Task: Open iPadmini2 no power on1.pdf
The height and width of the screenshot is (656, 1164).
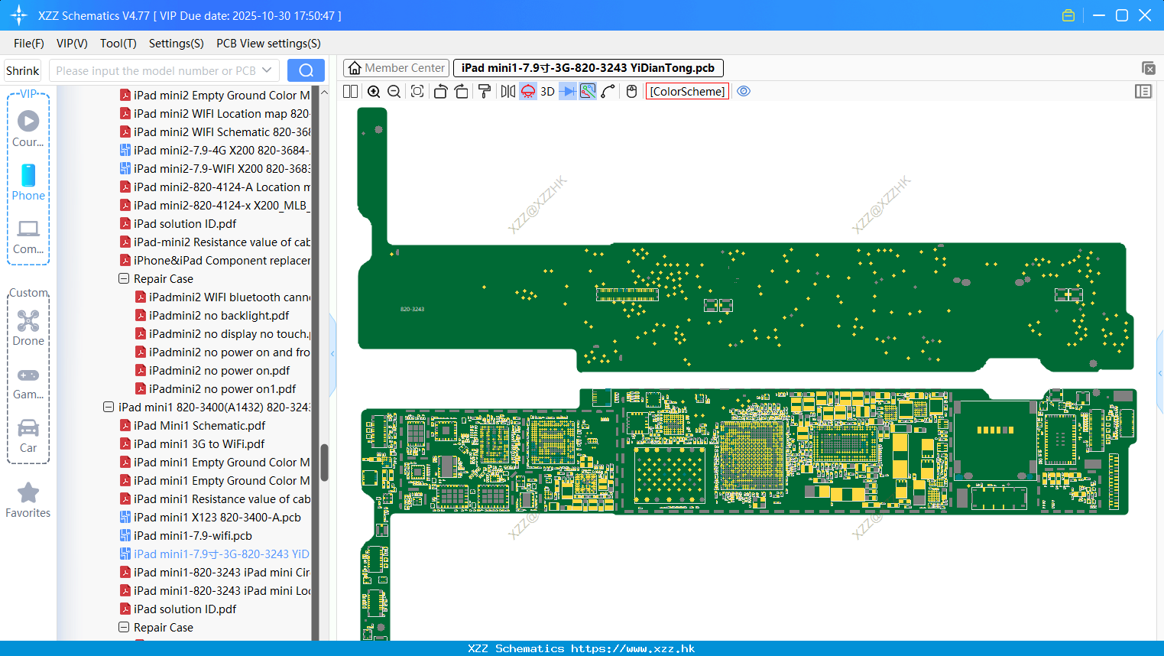Action: pyautogui.click(x=222, y=389)
